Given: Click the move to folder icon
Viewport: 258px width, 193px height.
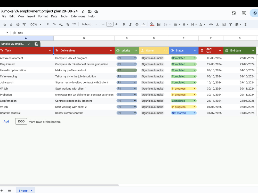Looking at the screenshot, I should [90, 11].
